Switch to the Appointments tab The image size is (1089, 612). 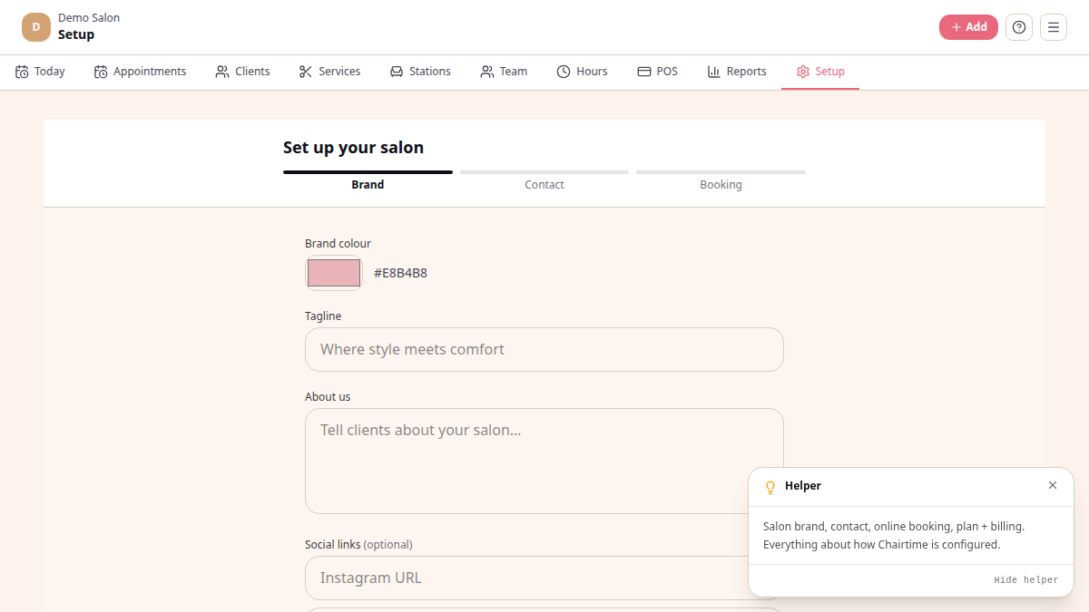(x=141, y=72)
